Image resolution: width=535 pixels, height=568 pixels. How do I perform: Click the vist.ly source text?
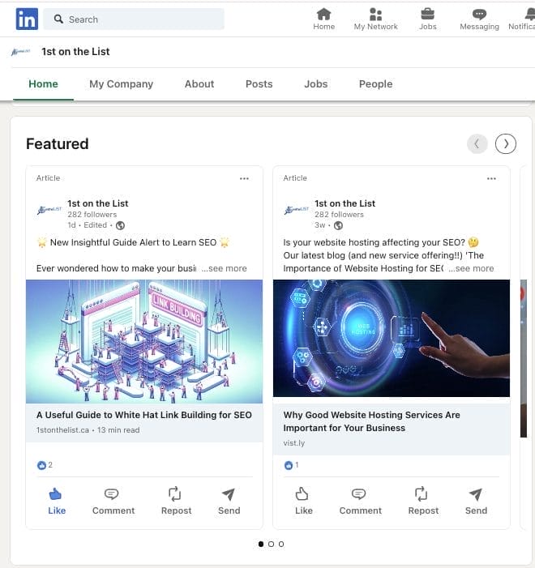[x=294, y=443]
